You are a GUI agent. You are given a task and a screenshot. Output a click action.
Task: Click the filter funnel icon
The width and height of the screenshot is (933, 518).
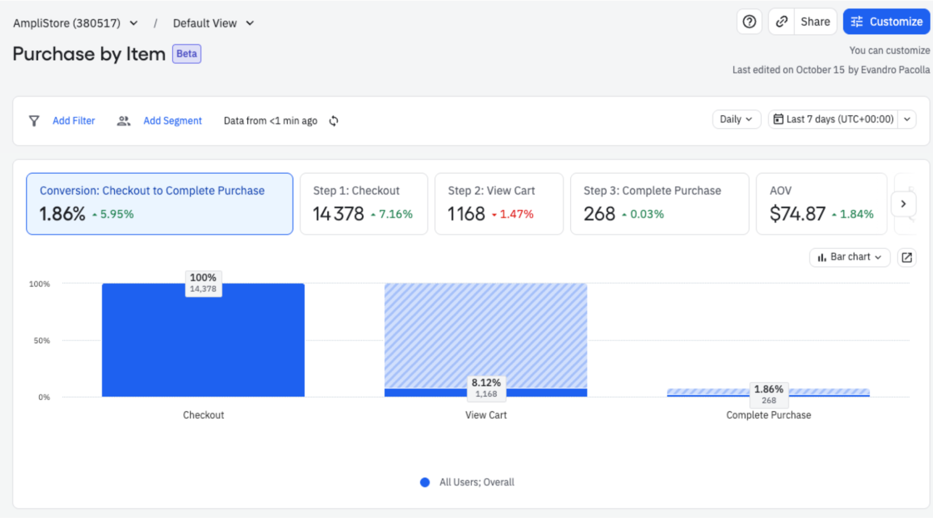coord(34,121)
